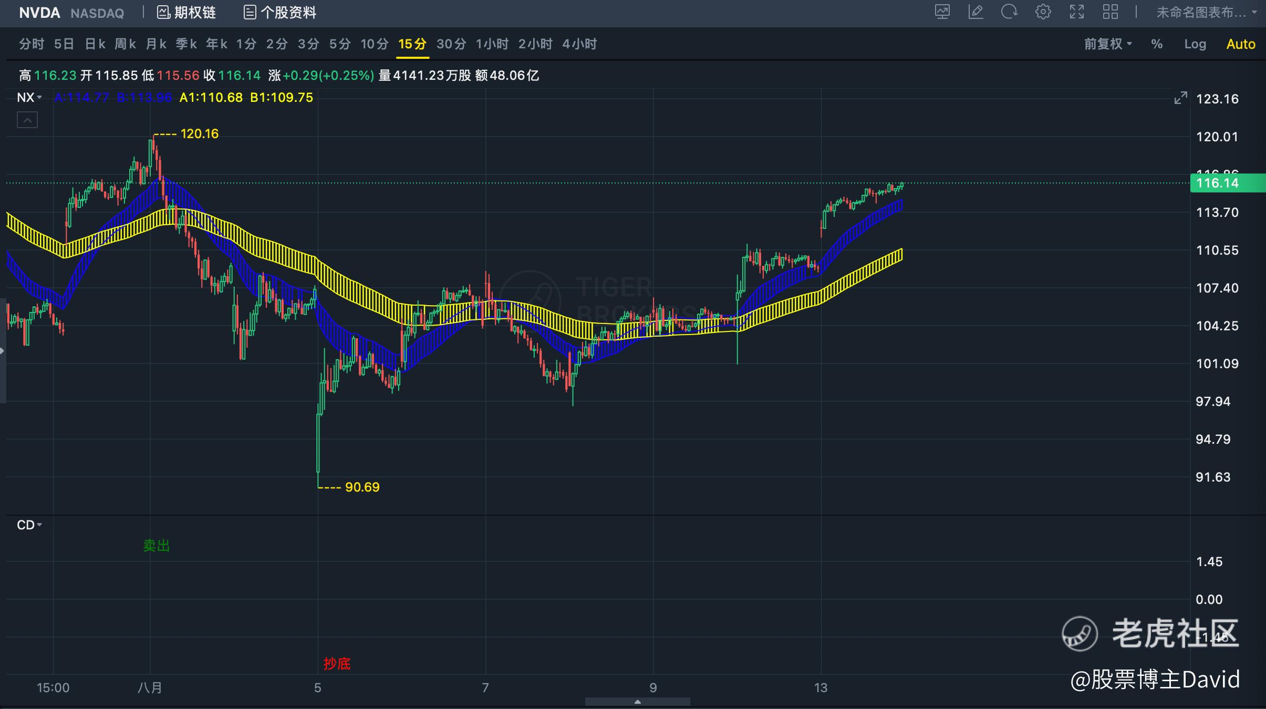Toggle Auto scale mode
1266x709 pixels.
(1240, 44)
